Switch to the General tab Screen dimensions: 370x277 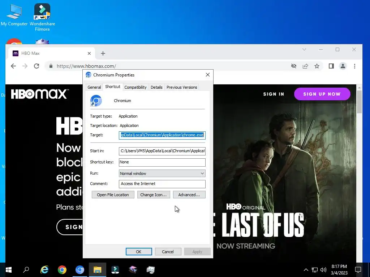(x=94, y=87)
